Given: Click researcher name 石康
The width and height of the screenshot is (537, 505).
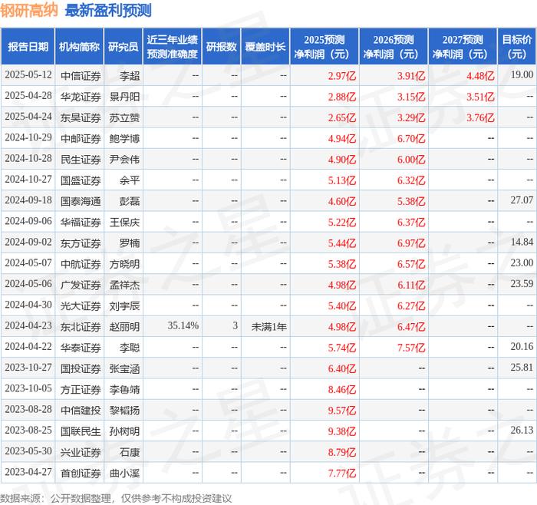Looking at the screenshot, I should (130, 452).
